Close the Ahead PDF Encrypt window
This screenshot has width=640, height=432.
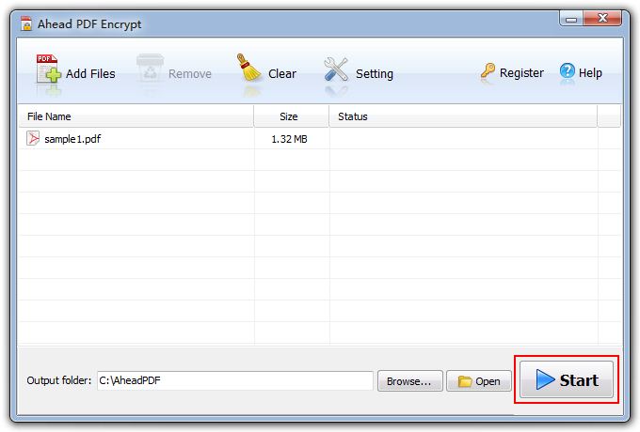602,19
